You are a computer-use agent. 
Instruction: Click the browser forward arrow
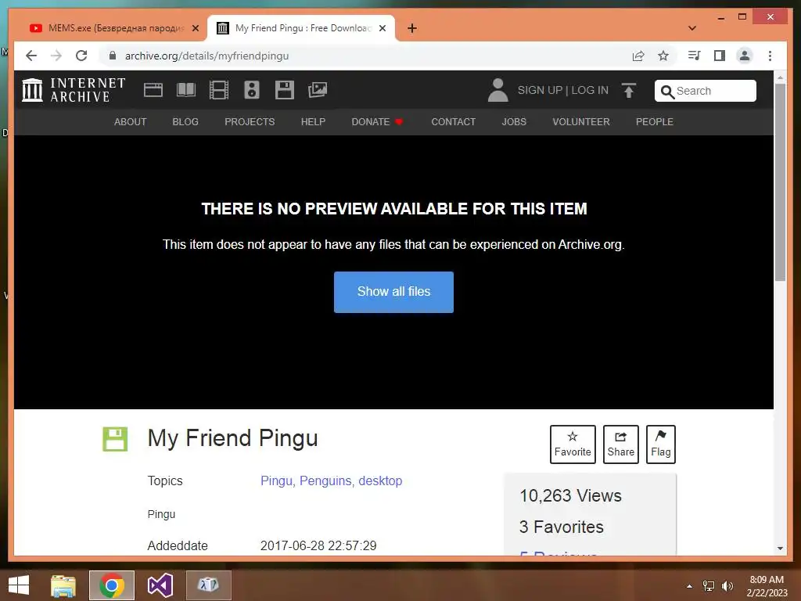(56, 56)
